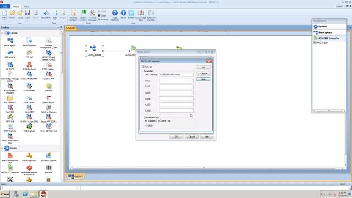Pick the QuickCapture component
The image size is (352, 198).
pos(48,99)
